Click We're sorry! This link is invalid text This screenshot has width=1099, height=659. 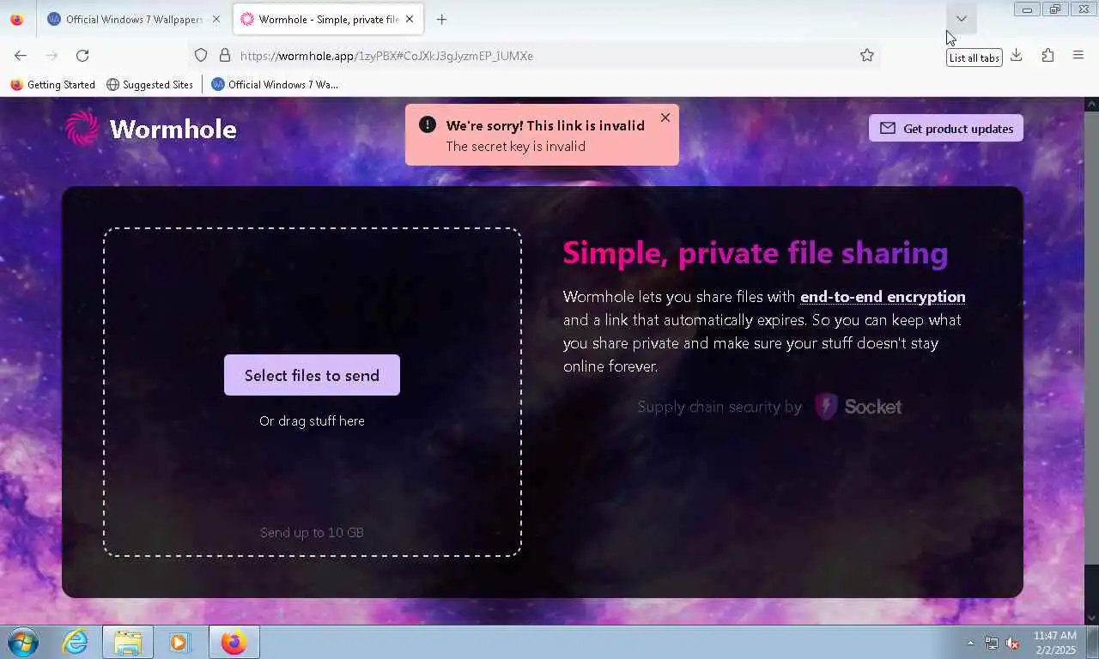[x=545, y=125]
